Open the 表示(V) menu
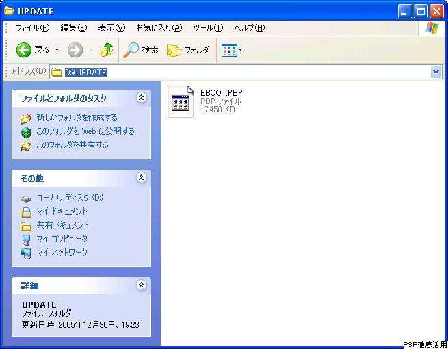This screenshot has width=448, height=349. pos(111,28)
